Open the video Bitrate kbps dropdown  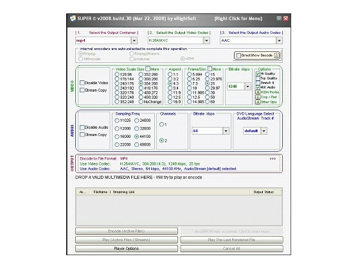click(247, 87)
